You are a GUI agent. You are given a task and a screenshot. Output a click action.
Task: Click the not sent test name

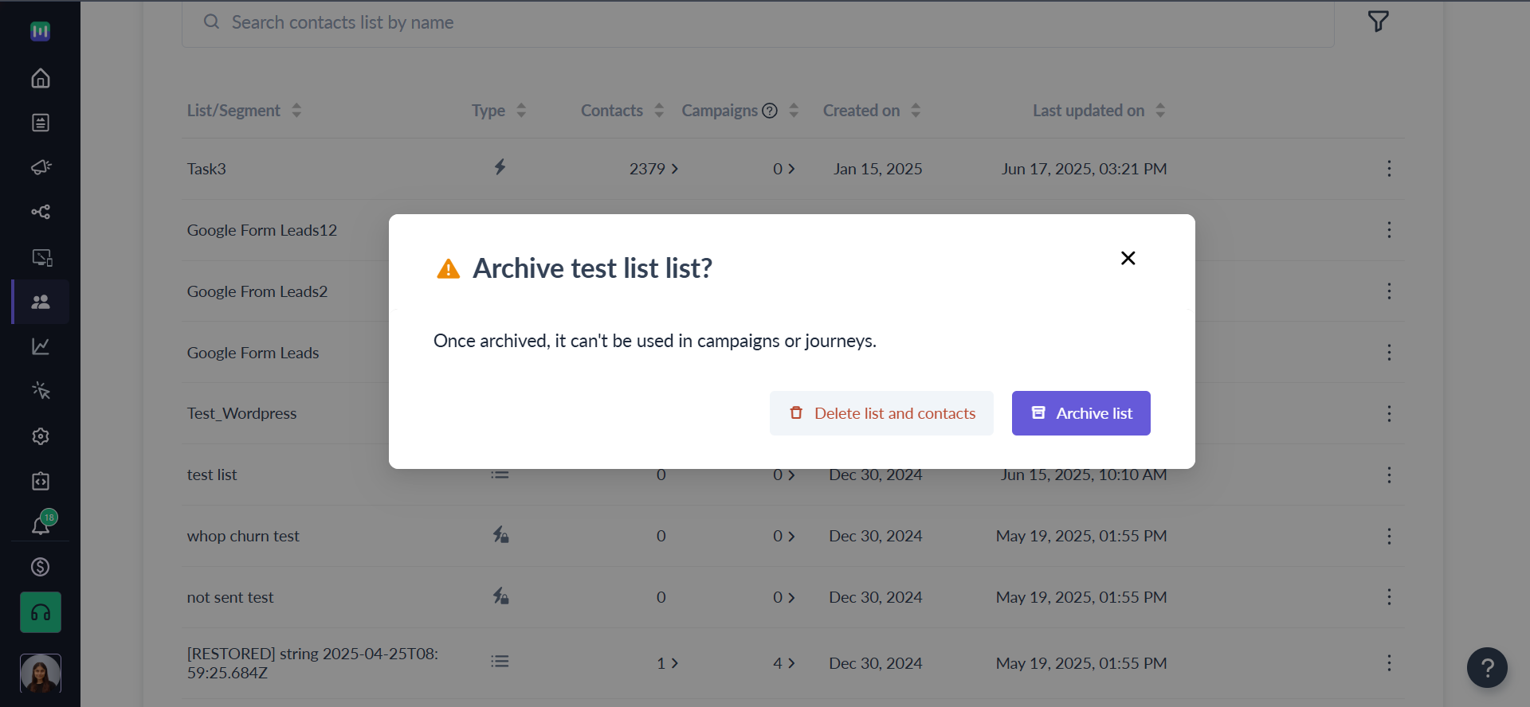tap(230, 597)
